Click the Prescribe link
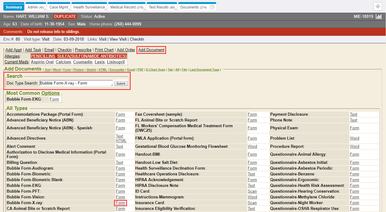 pyautogui.click(x=83, y=50)
